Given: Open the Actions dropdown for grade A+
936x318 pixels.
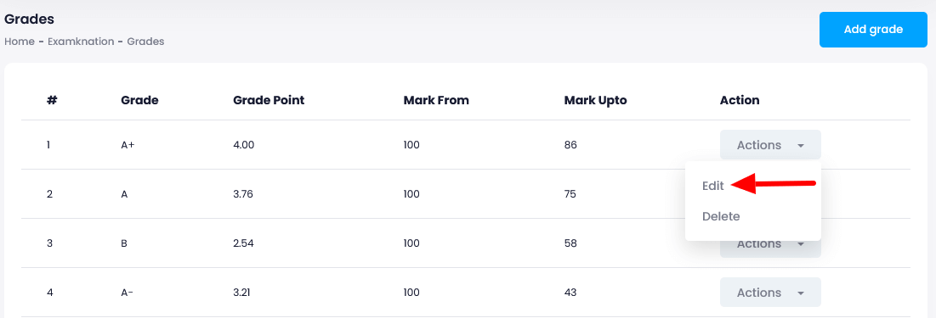Looking at the screenshot, I should (x=770, y=145).
